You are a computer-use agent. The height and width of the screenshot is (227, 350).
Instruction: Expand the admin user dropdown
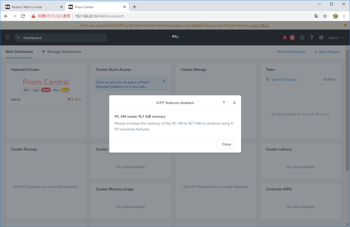click(336, 38)
